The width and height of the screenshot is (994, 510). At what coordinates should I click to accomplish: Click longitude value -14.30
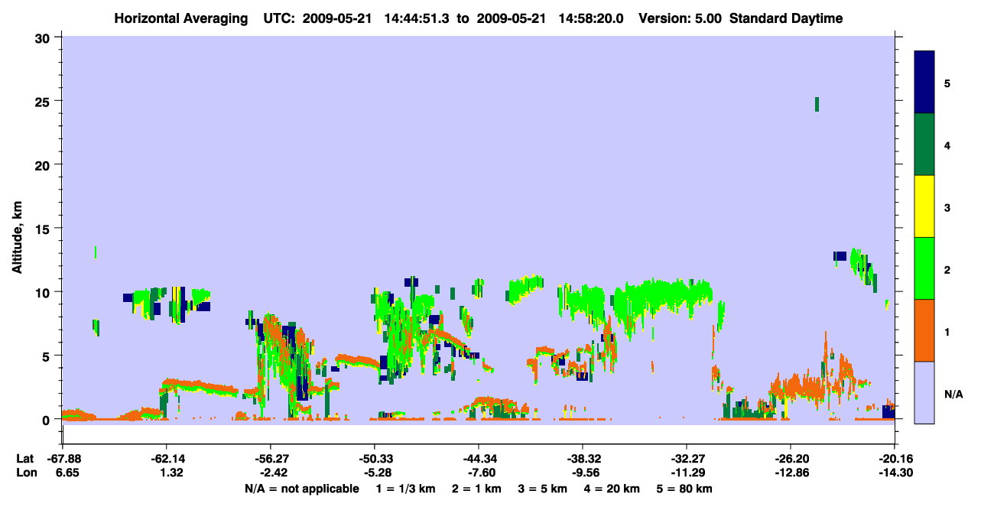(895, 473)
